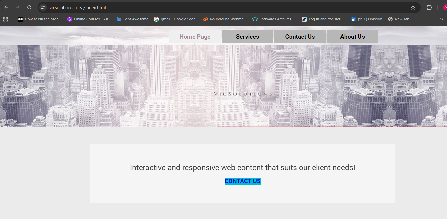Open the tab groups grid icon
The height and width of the screenshot is (219, 447).
5,19
